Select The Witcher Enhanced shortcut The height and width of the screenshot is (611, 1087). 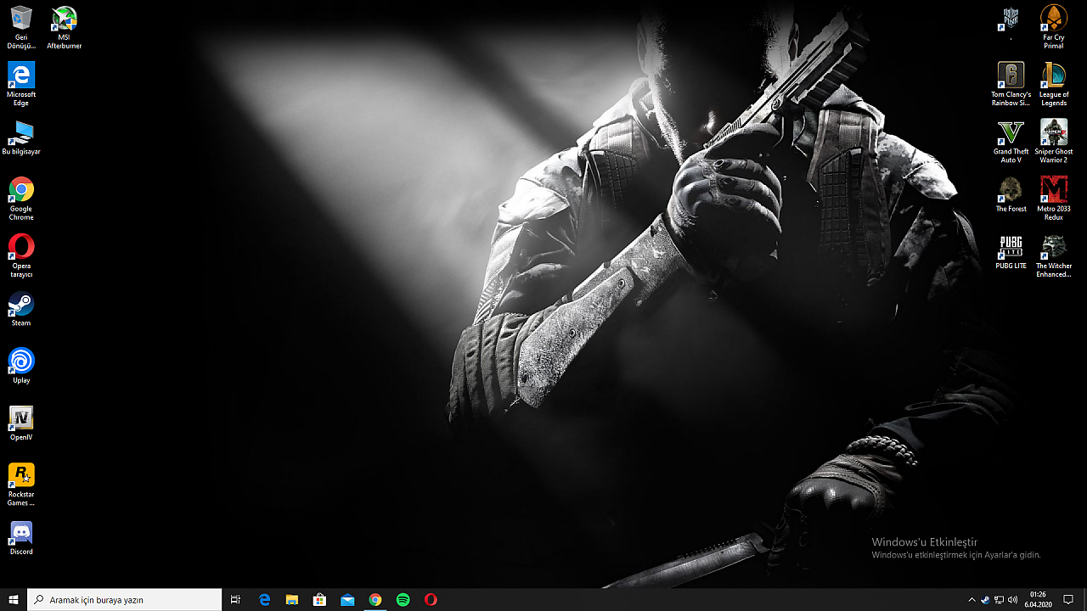(x=1054, y=255)
